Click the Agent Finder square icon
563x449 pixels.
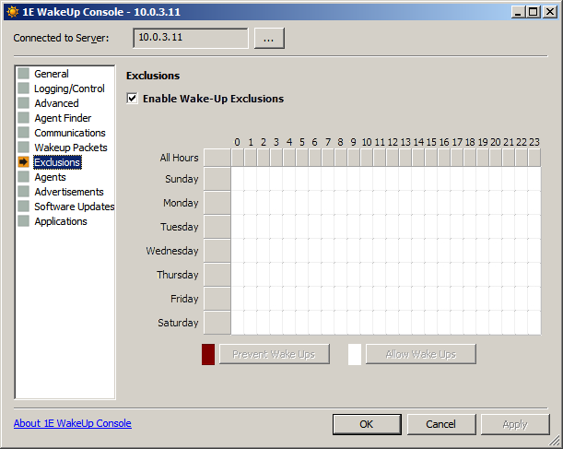(x=24, y=118)
